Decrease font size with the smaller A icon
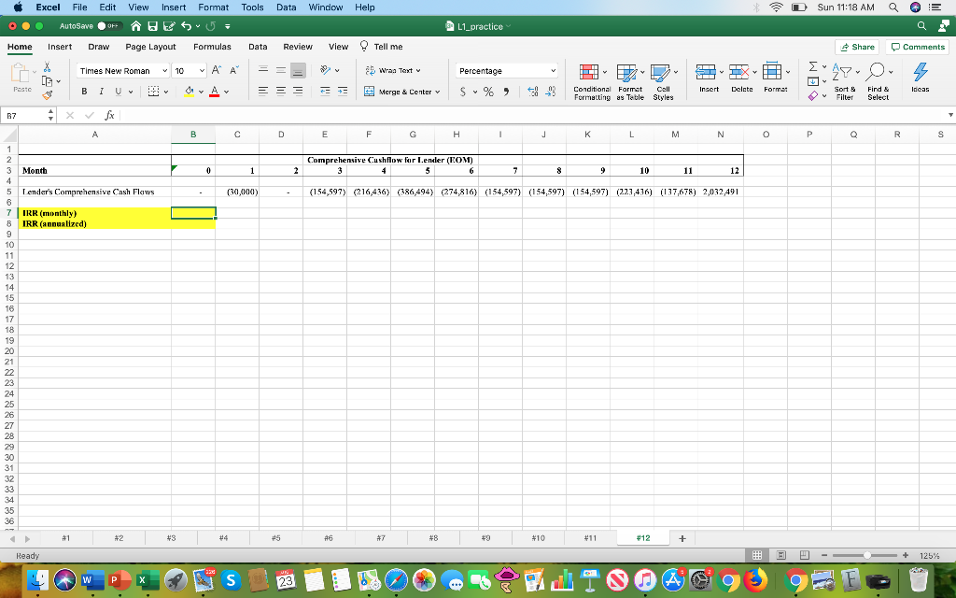Screen dimensions: 956x598 233,71
